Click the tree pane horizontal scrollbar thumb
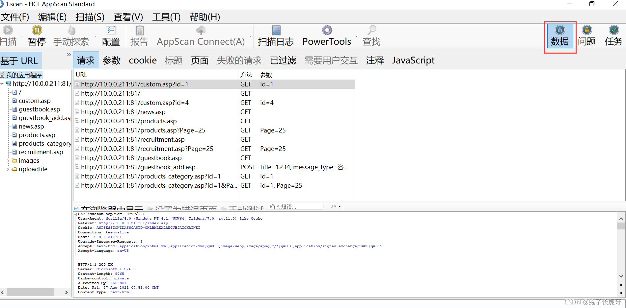The image size is (626, 308). pyautogui.click(x=30, y=292)
